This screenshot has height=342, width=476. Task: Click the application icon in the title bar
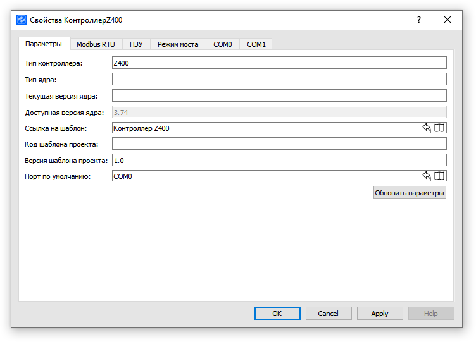(22, 20)
